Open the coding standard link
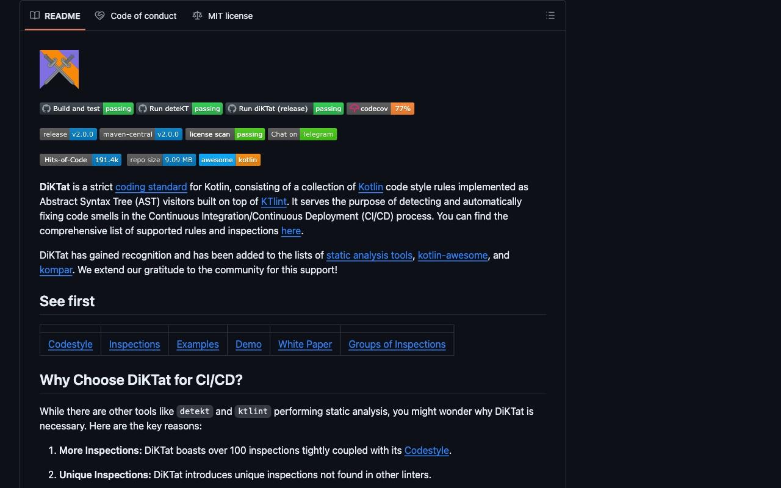This screenshot has height=488, width=781. [x=151, y=187]
